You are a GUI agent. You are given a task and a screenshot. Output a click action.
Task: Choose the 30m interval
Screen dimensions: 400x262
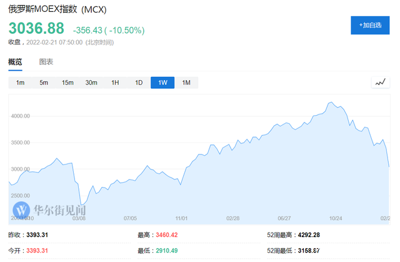click(91, 83)
